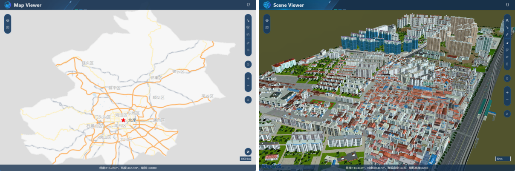Zoom in on the Map Viewer
The image size is (515, 171).
point(248,79)
